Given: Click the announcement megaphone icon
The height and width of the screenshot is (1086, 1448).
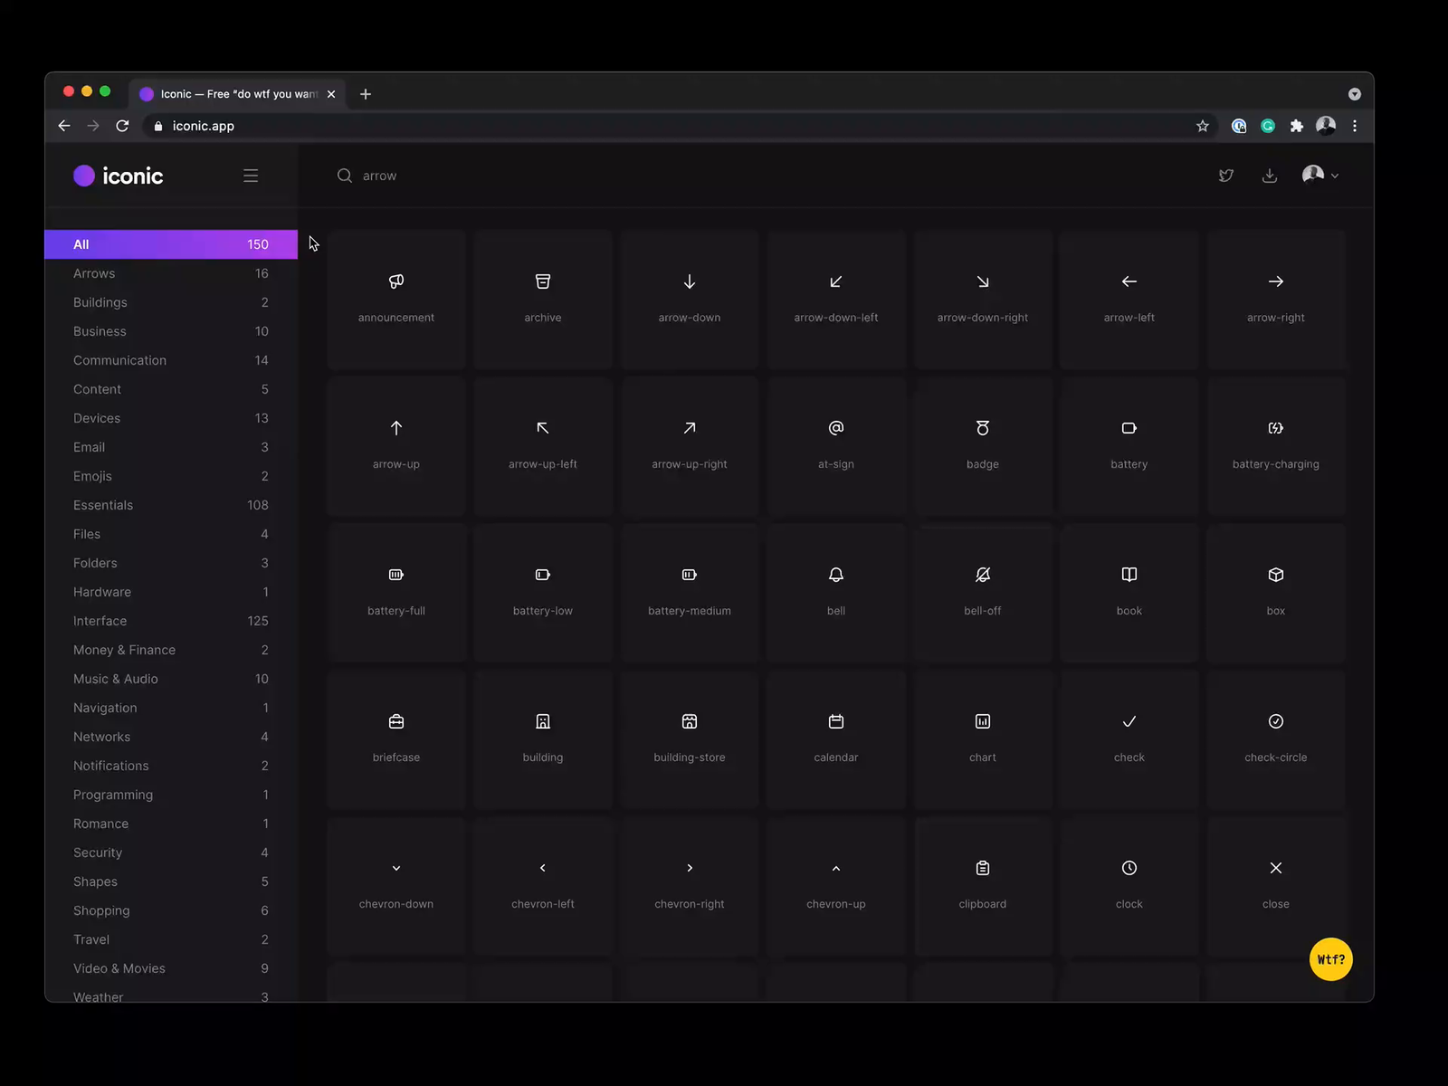Looking at the screenshot, I should tap(395, 282).
